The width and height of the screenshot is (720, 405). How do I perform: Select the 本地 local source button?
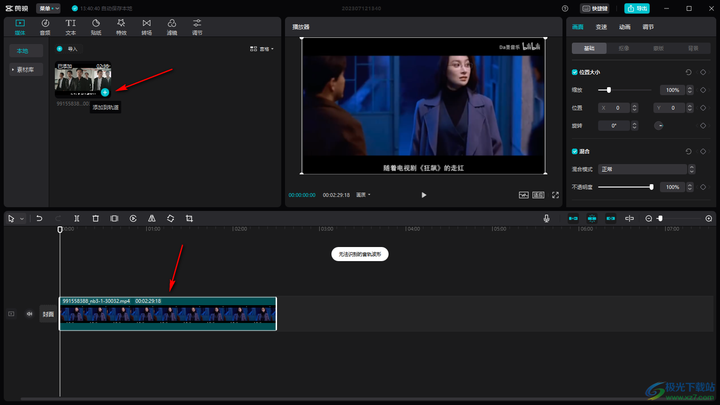coord(26,51)
